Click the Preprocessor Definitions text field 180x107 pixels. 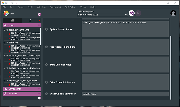coord(125,47)
